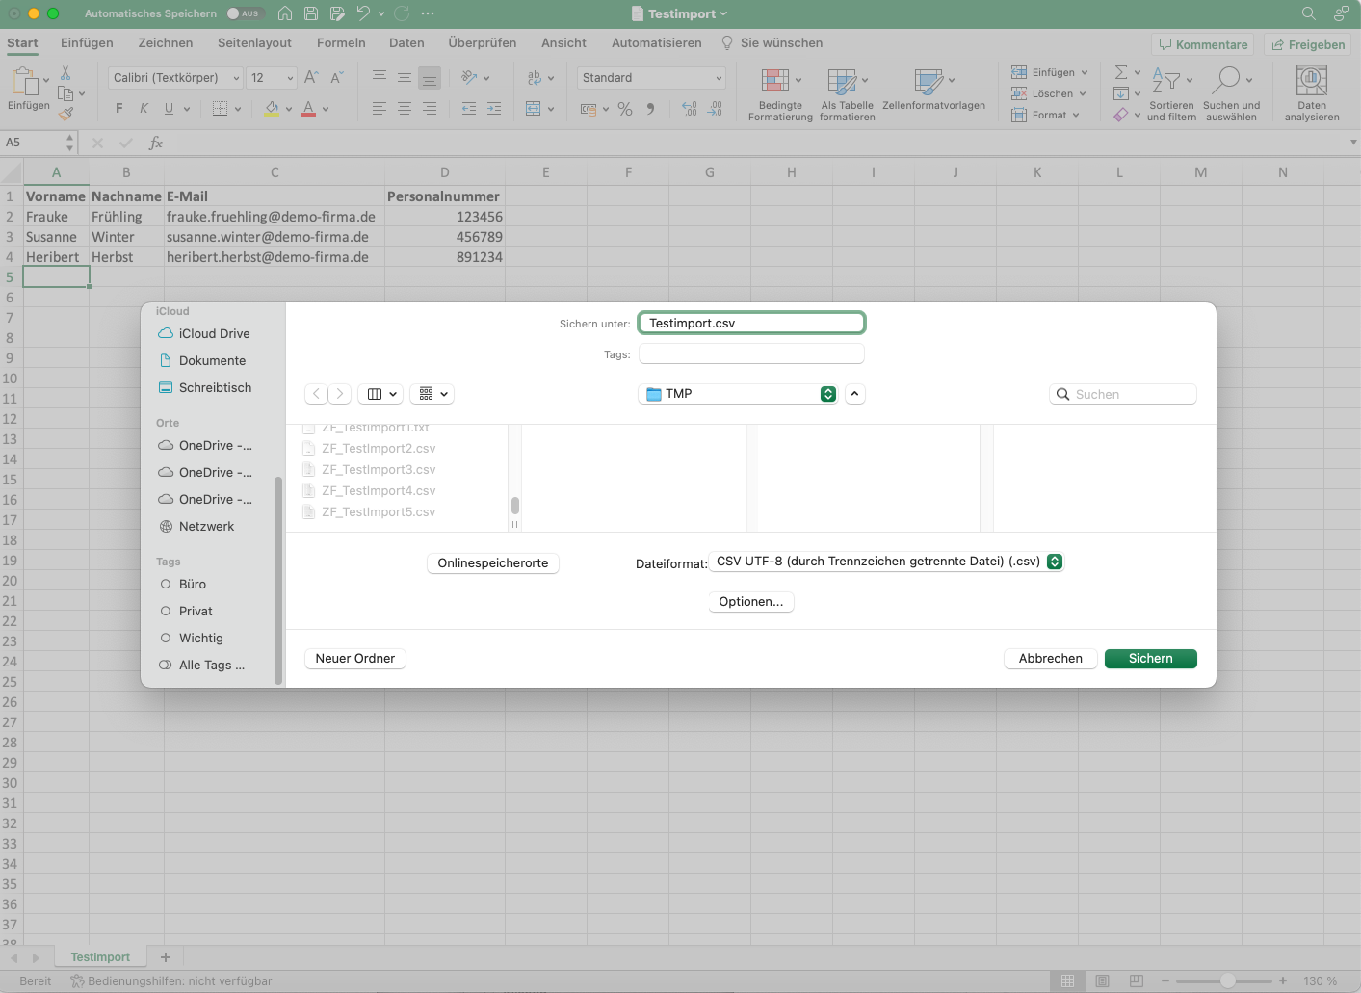Image resolution: width=1361 pixels, height=993 pixels.
Task: Open Dateiformat CSV UTF-8 dropdown
Action: [x=886, y=562]
